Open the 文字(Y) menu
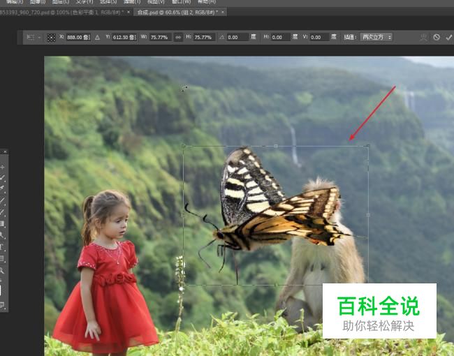This screenshot has width=454, height=356. click(85, 1)
